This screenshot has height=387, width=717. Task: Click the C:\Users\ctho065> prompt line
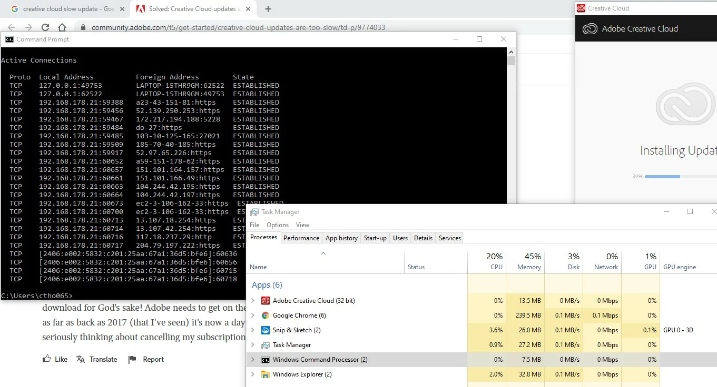37,296
